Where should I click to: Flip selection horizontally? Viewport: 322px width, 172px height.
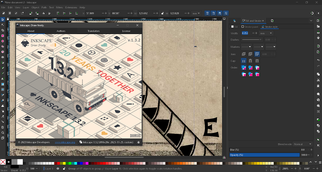pos(43,13)
